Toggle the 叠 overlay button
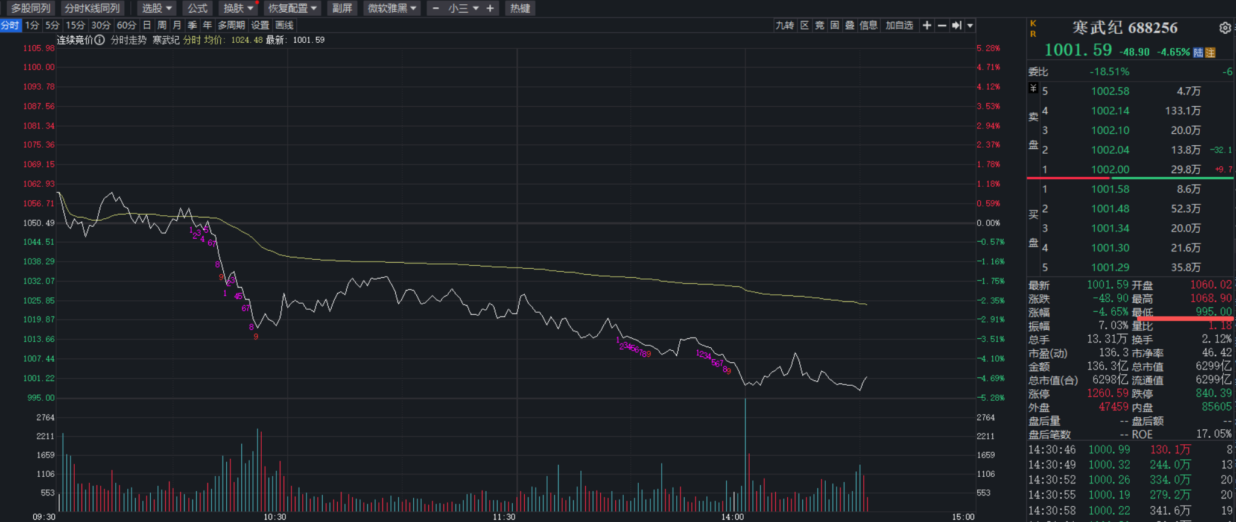 [x=850, y=25]
